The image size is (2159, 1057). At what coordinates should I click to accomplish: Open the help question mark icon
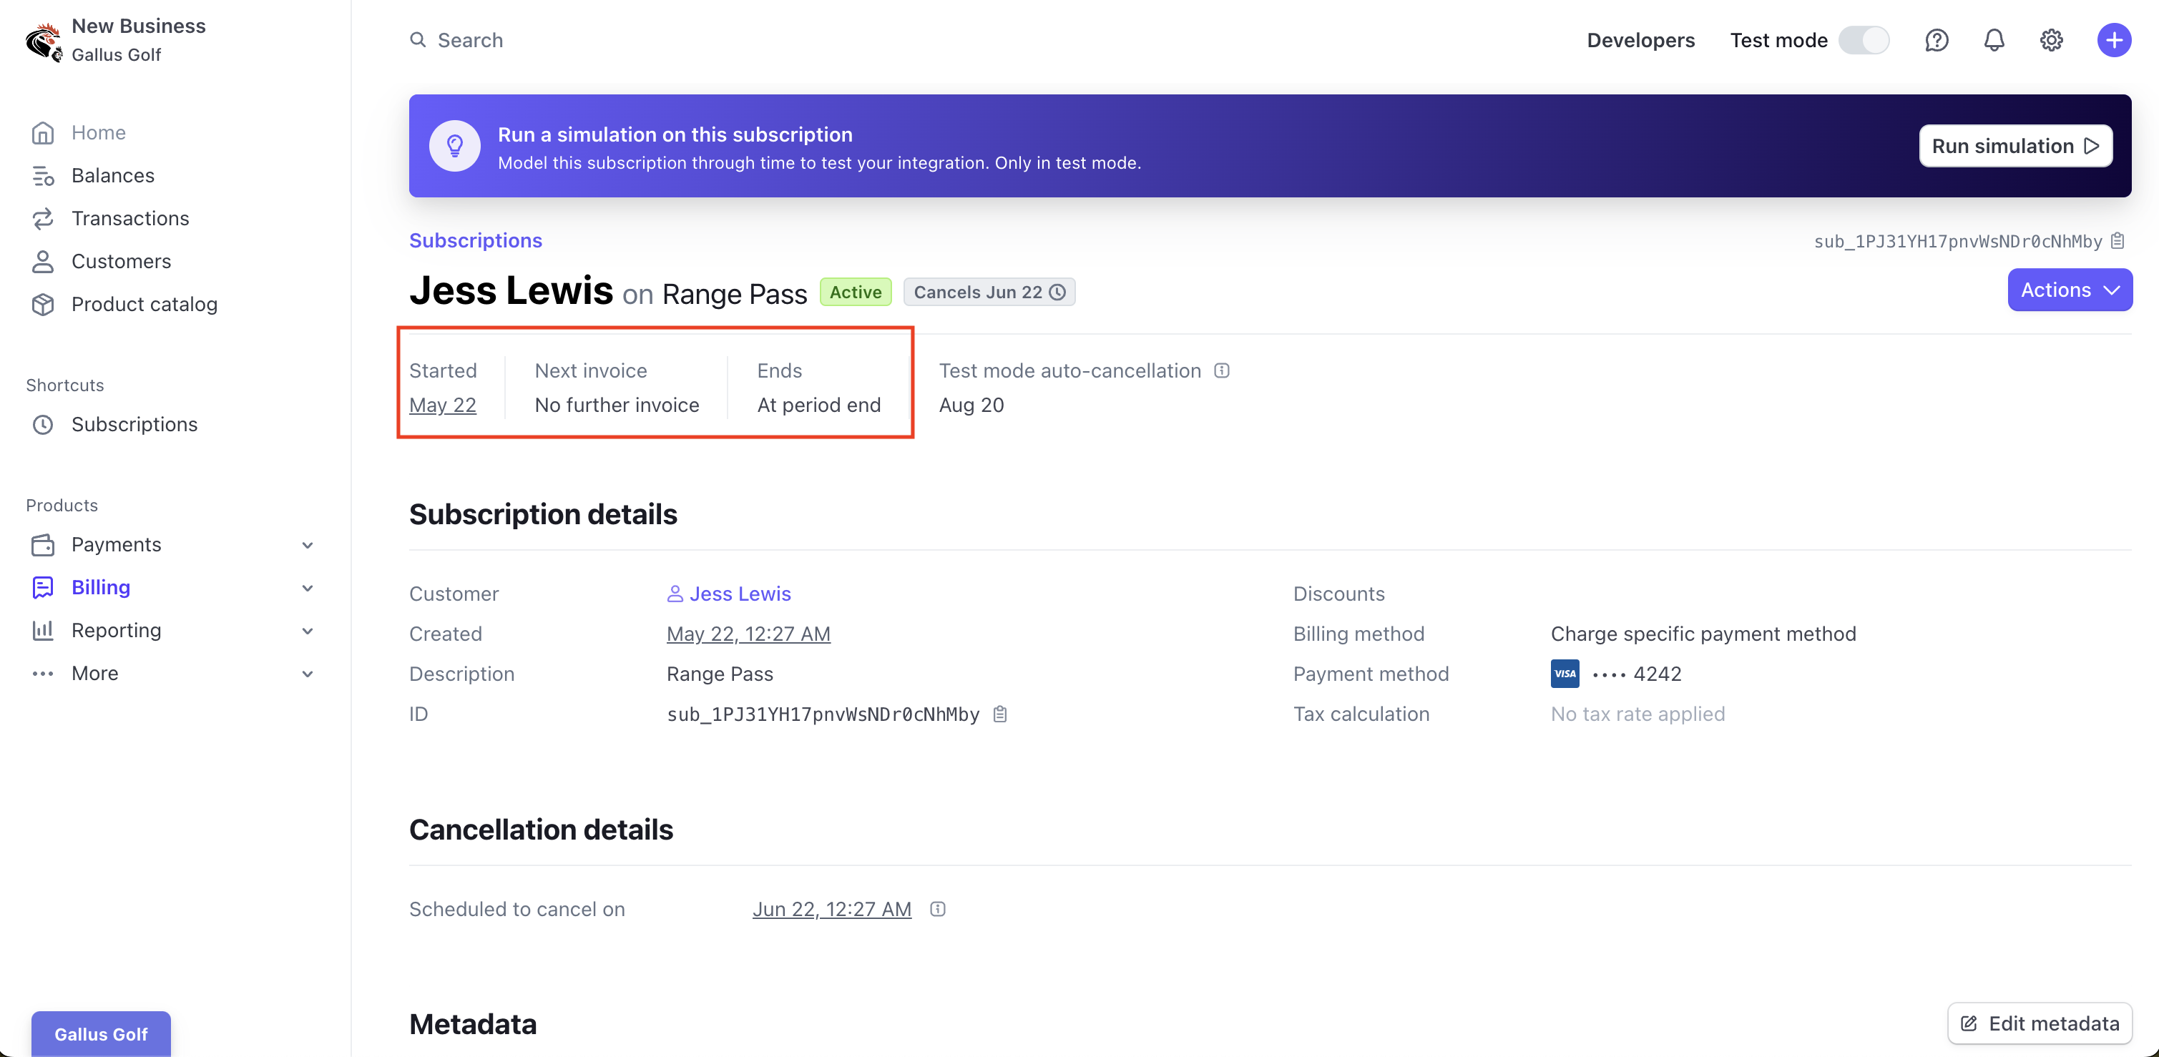pos(1937,40)
